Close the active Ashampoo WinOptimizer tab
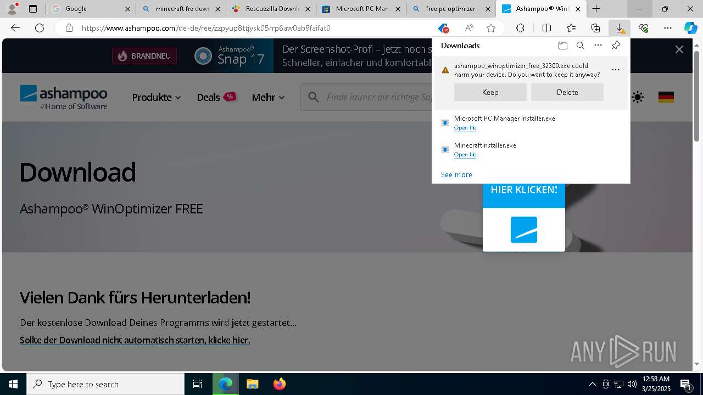 pos(578,9)
